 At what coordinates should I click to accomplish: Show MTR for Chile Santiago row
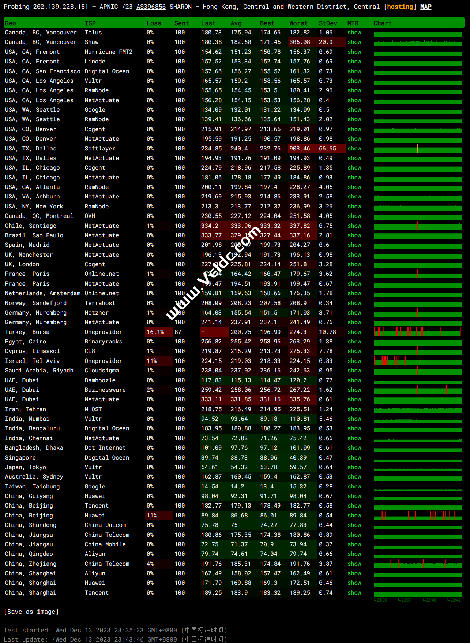[354, 226]
